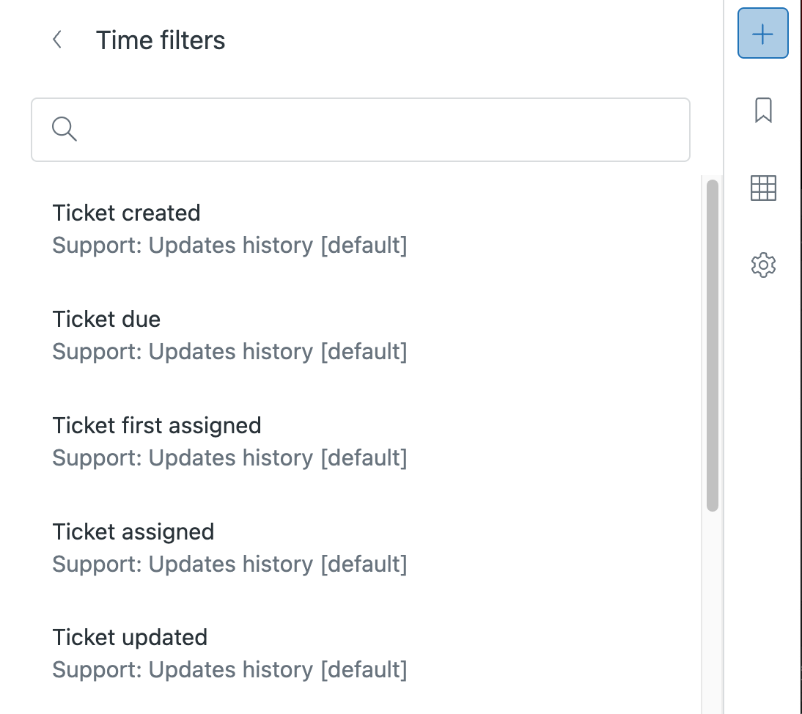This screenshot has height=714, width=802.
Task: Click the dataset subtitle under Ticket assigned
Action: (229, 564)
